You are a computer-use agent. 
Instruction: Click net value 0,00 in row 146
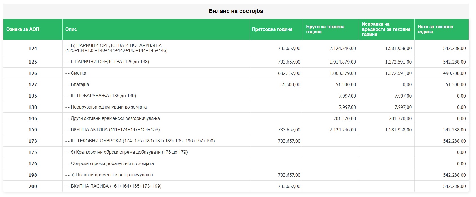[461, 118]
